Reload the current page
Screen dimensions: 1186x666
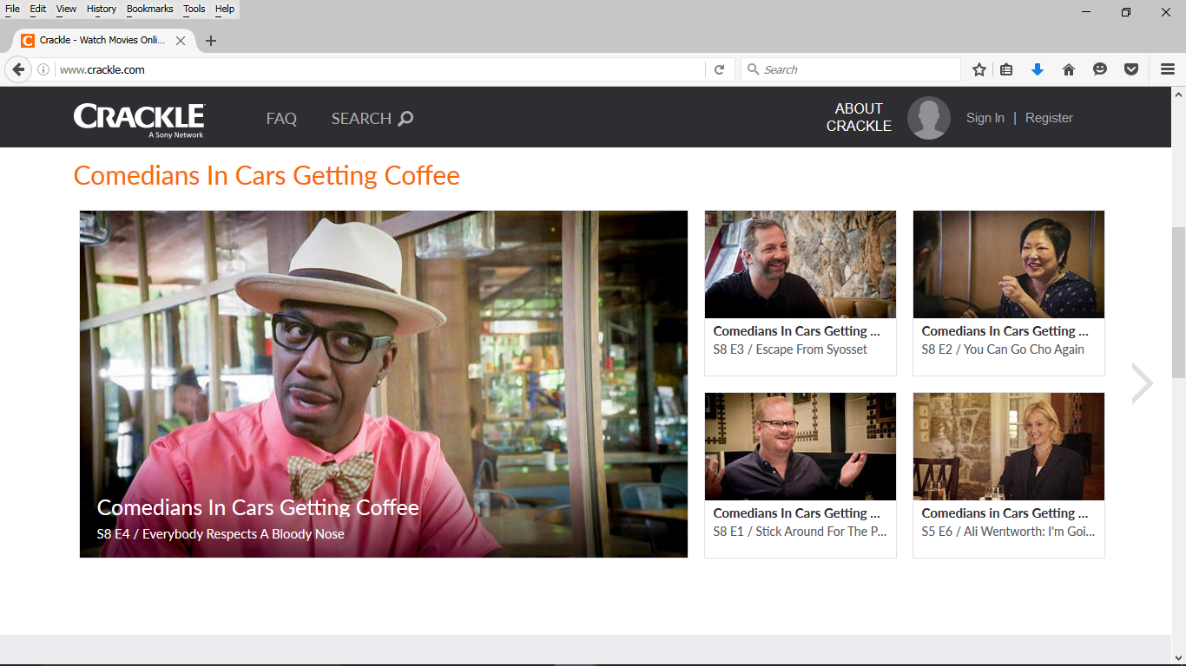719,69
